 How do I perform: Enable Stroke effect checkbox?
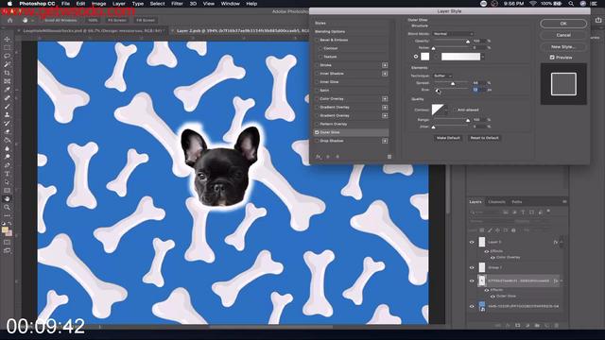317,65
